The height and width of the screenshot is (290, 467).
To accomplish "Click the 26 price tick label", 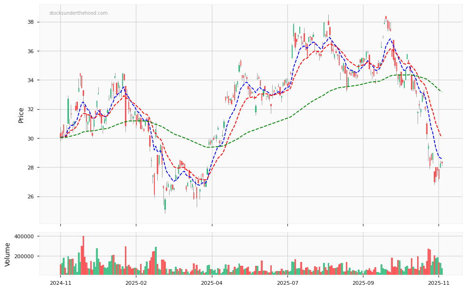I will click(29, 196).
